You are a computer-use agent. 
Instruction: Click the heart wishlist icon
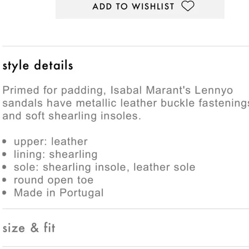188,6
